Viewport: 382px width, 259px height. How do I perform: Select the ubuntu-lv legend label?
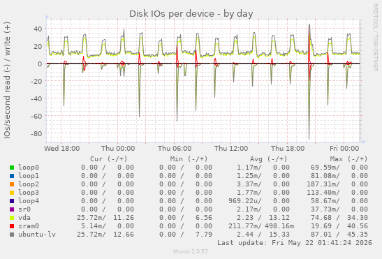point(37,235)
